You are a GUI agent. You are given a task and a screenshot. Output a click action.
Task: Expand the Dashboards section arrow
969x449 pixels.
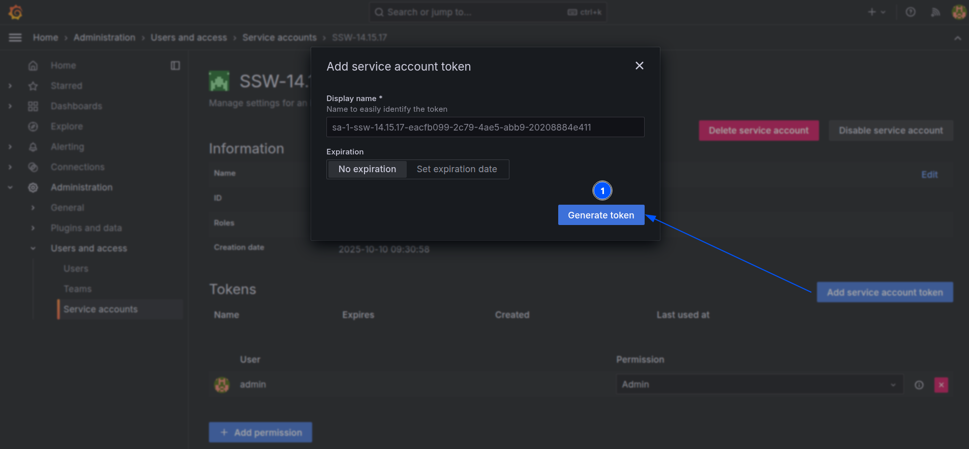10,106
